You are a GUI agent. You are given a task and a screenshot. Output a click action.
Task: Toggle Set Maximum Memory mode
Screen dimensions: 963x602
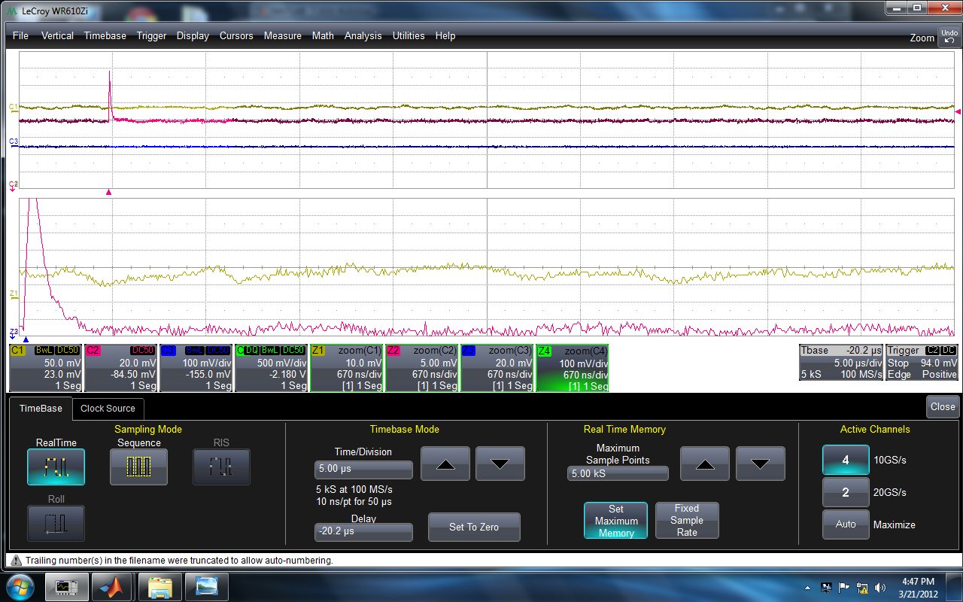pyautogui.click(x=616, y=521)
